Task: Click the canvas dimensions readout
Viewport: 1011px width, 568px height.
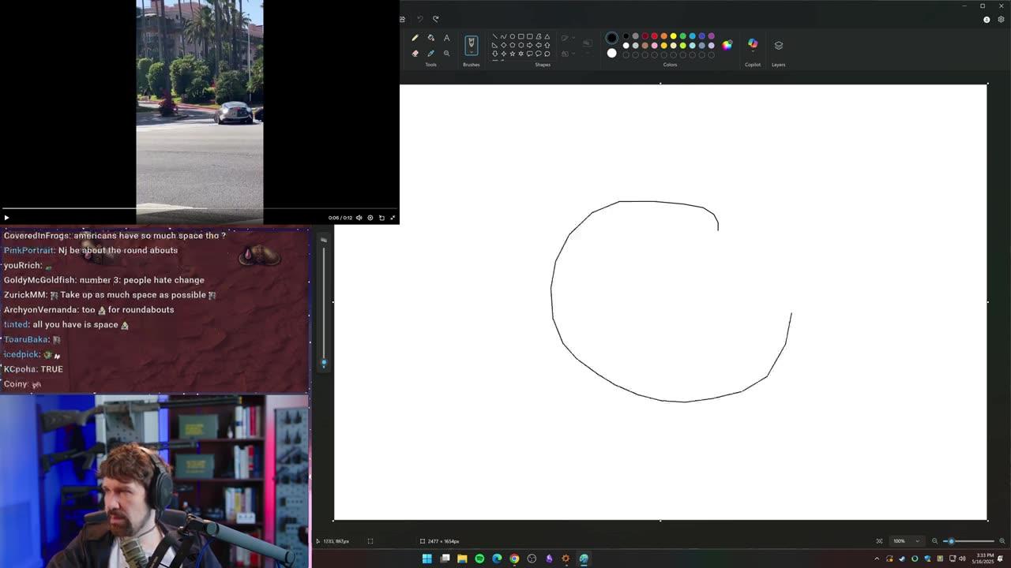Action: point(438,541)
